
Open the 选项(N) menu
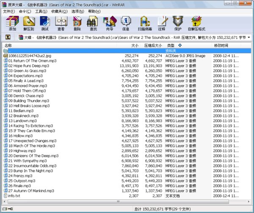[78, 11]
